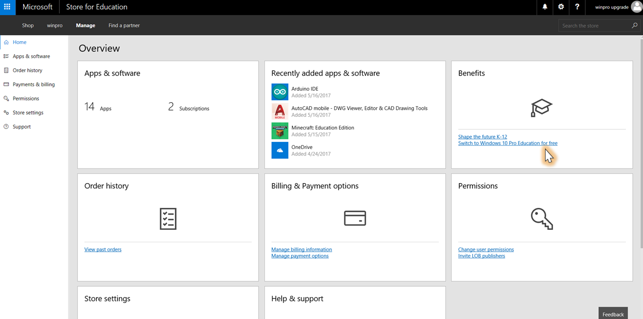Select Find a partner in navigation
The width and height of the screenshot is (643, 319).
pos(124,26)
